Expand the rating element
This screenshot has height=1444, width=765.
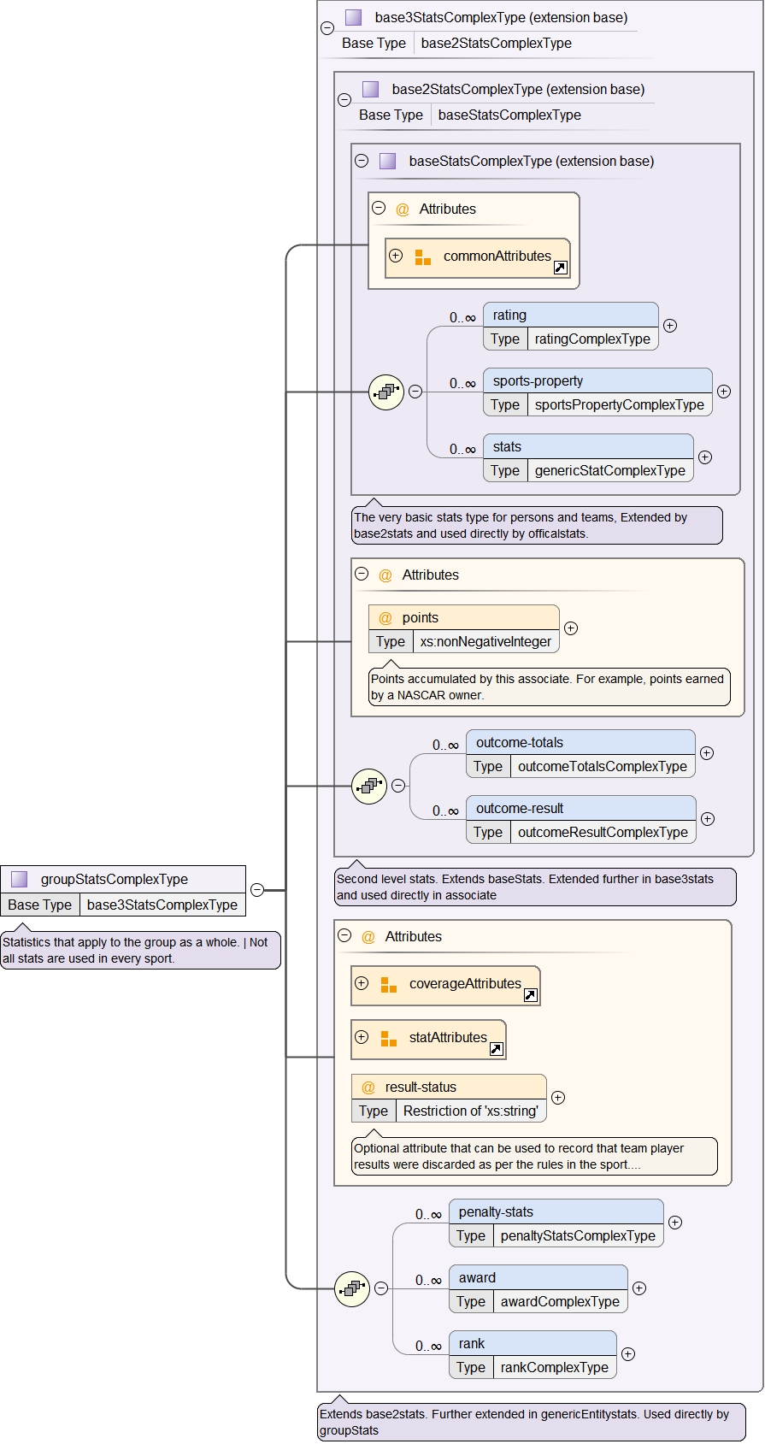[x=670, y=326]
